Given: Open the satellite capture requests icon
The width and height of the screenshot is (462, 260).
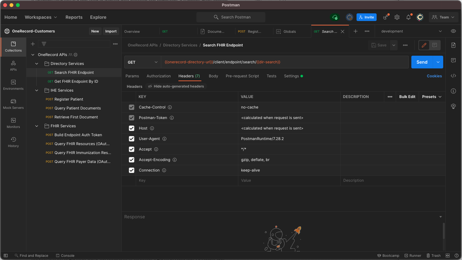Looking at the screenshot, I should tap(386, 17).
